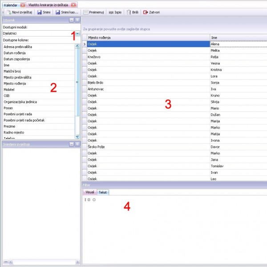Click the row selector for Davor
The height and width of the screenshot is (267, 267).
(x=85, y=147)
